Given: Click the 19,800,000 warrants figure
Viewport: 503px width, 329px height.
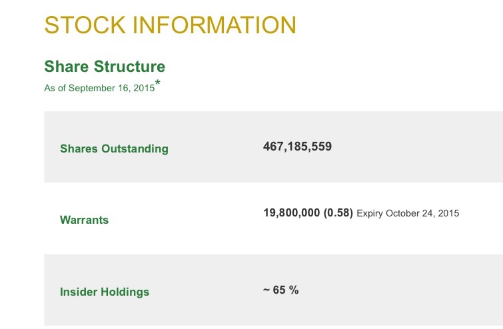Looking at the screenshot, I should (x=292, y=213).
